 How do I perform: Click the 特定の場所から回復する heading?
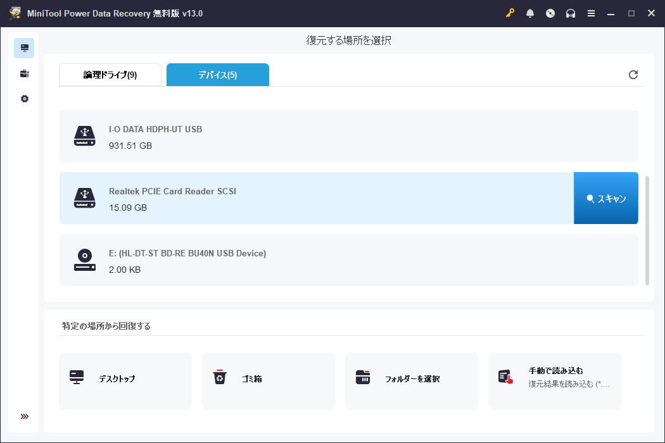point(106,326)
